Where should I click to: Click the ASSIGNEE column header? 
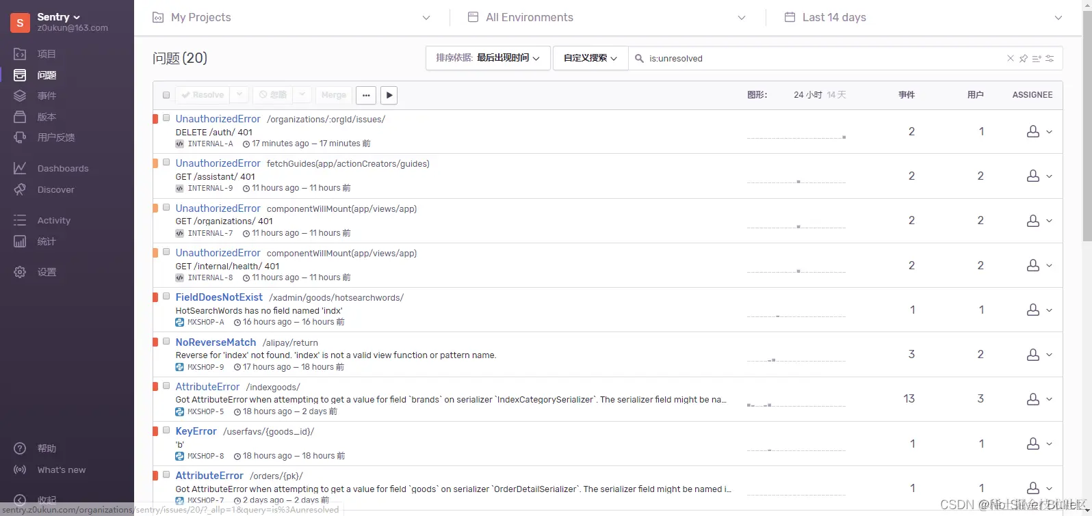[1032, 95]
